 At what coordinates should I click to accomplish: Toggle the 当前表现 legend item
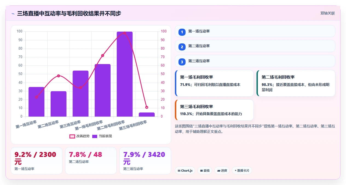[x=102, y=136]
